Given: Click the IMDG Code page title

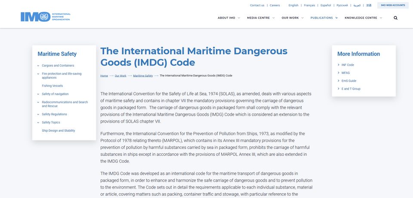Looking at the screenshot, I should (x=194, y=57).
